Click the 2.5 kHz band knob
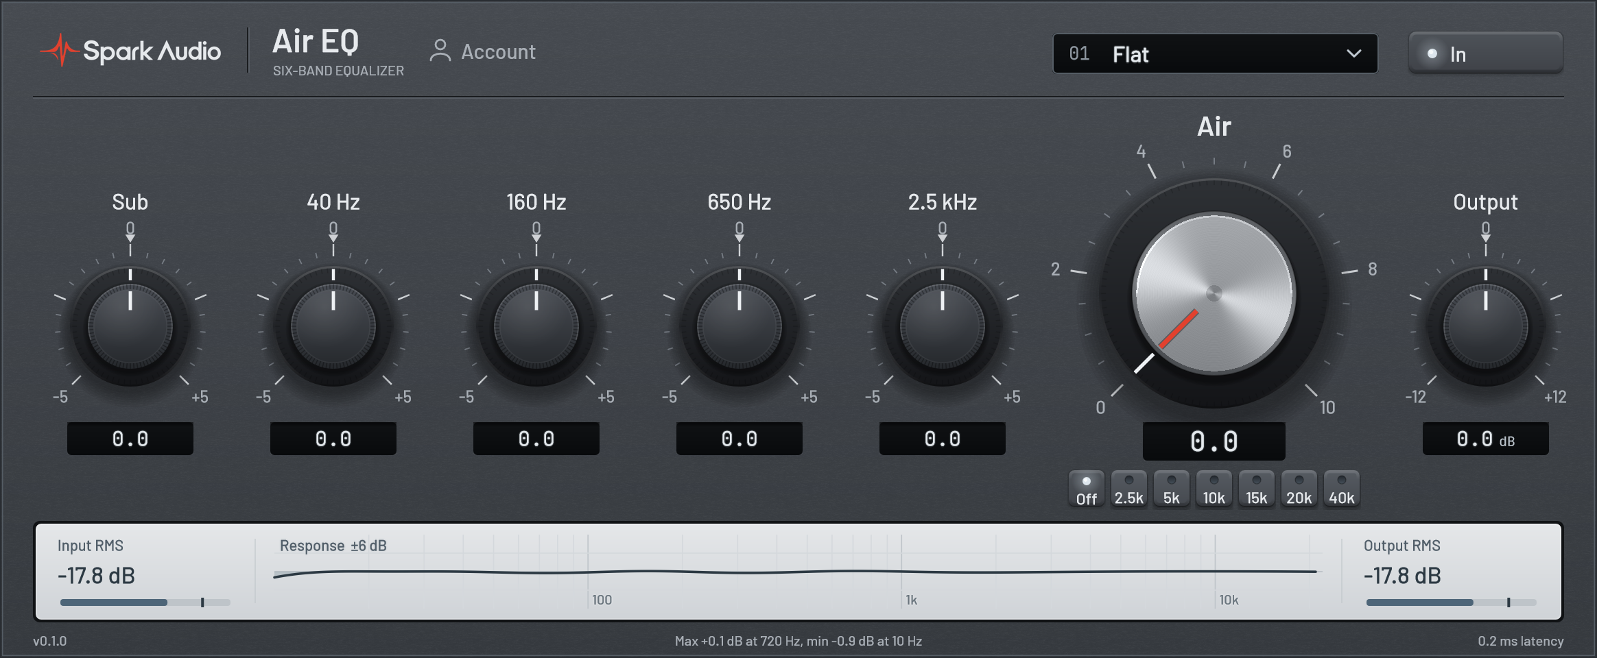 [x=943, y=326]
